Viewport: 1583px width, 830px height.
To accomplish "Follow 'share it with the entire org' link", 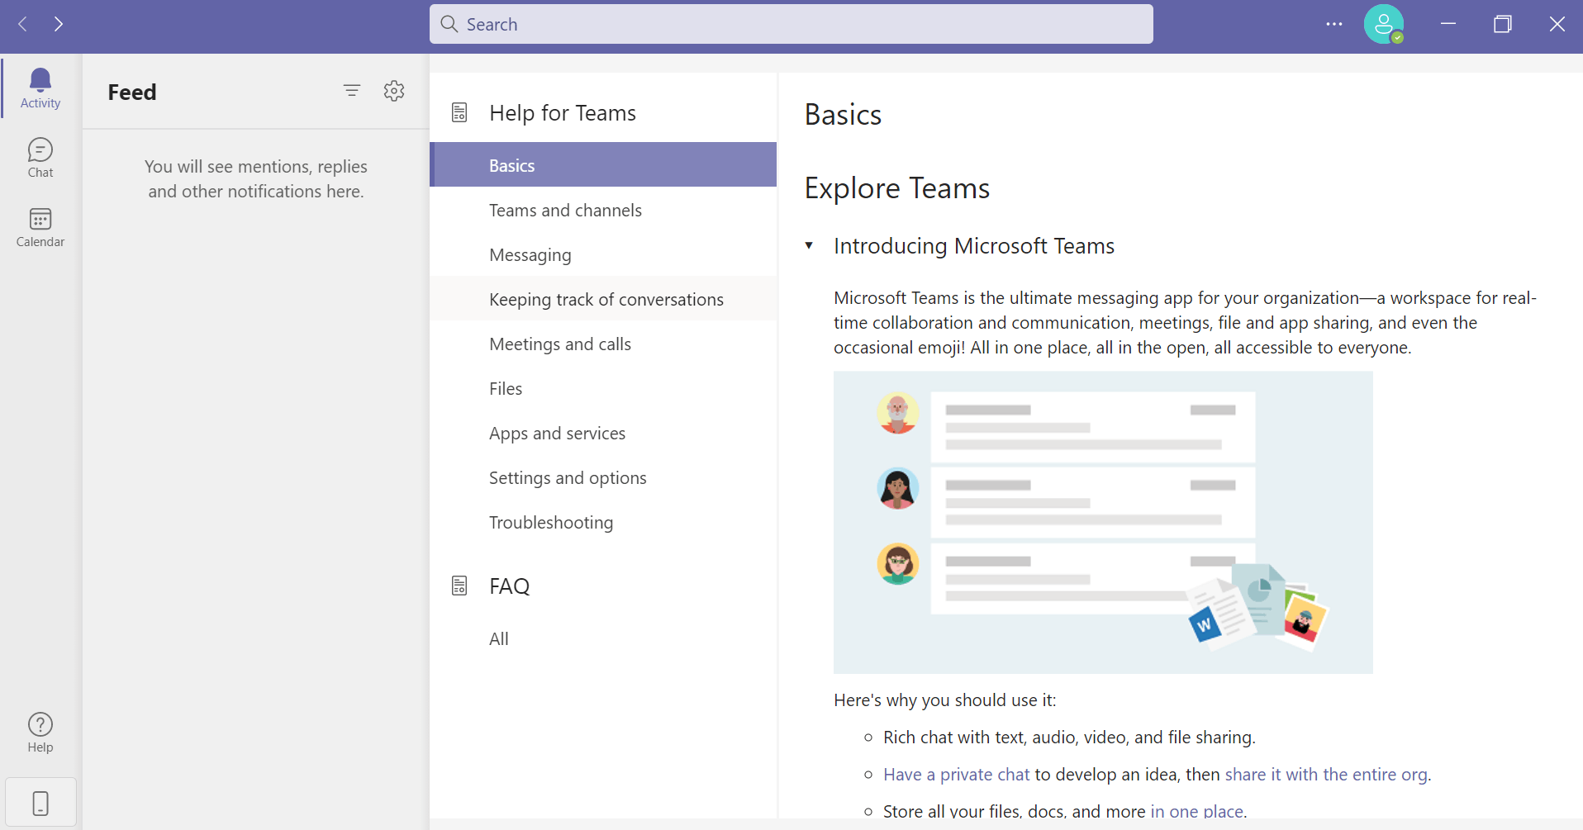I will [1326, 775].
